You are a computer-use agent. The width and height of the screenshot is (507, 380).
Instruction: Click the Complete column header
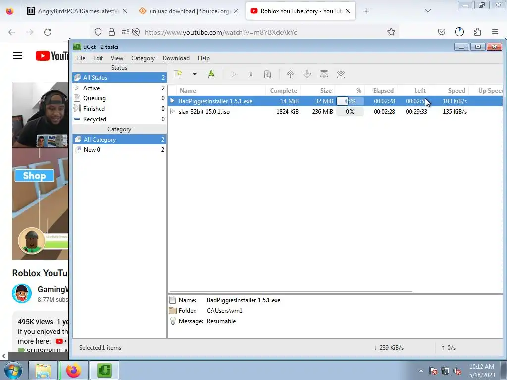(x=283, y=91)
